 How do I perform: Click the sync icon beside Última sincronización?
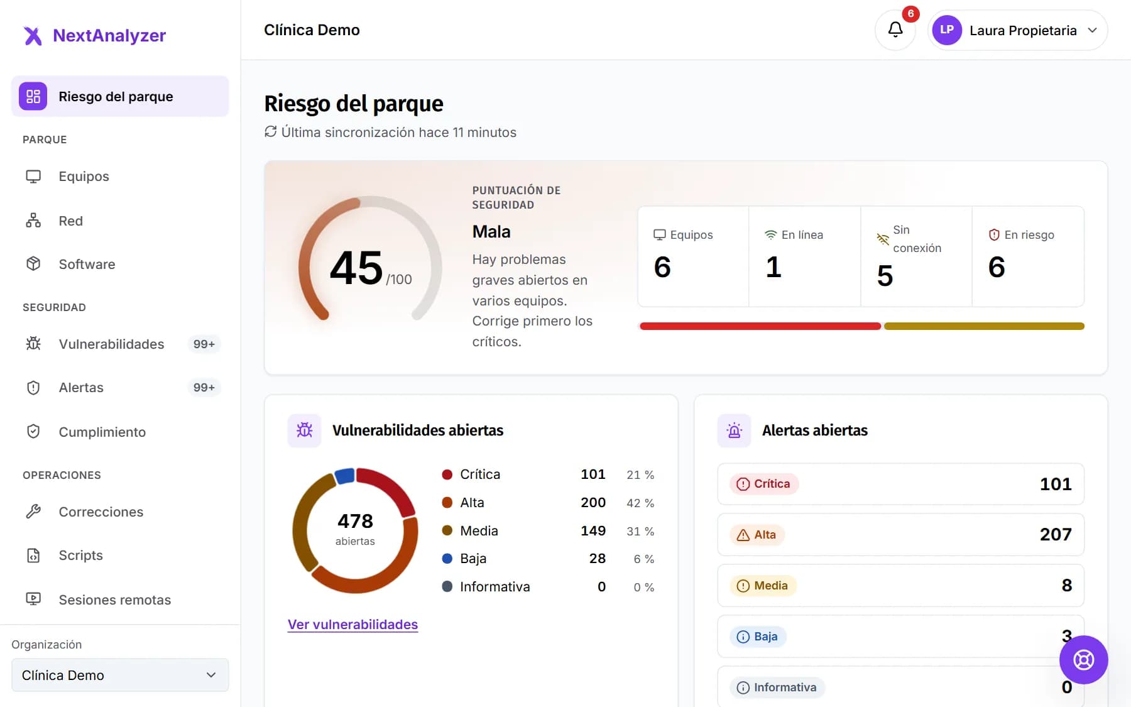[x=270, y=131]
